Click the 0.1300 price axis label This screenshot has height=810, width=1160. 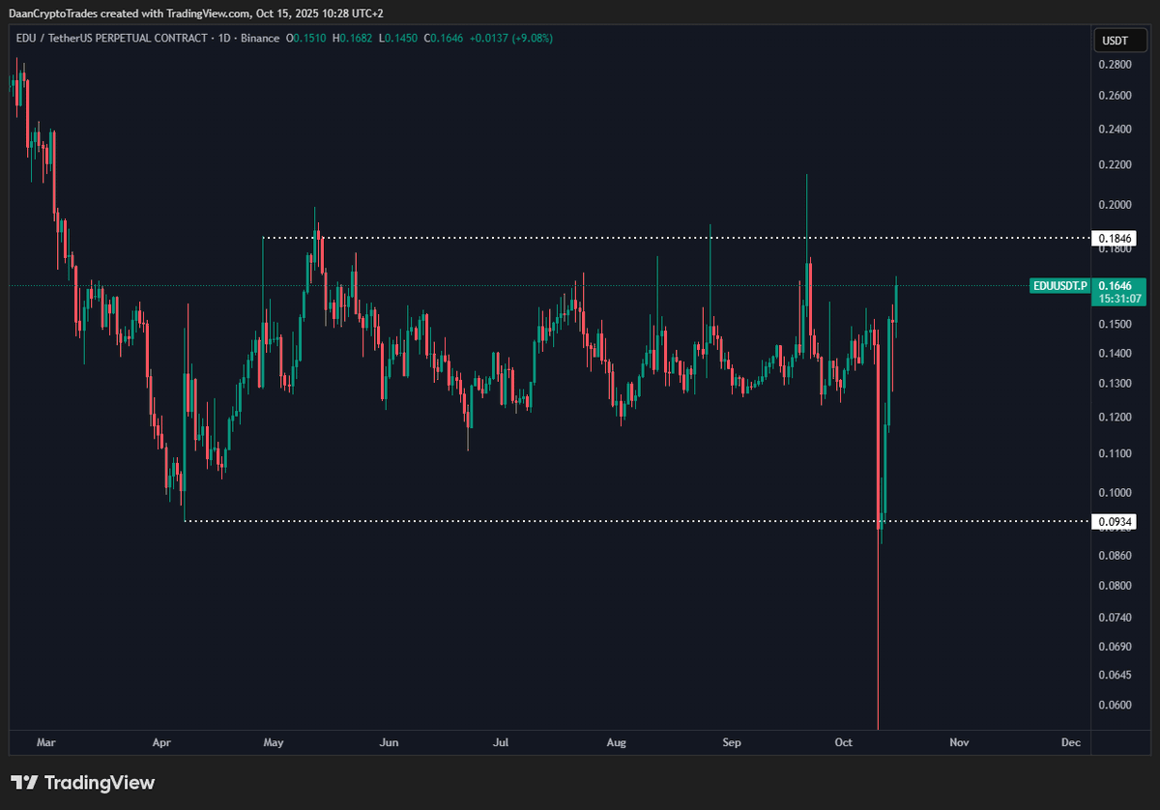[1115, 384]
